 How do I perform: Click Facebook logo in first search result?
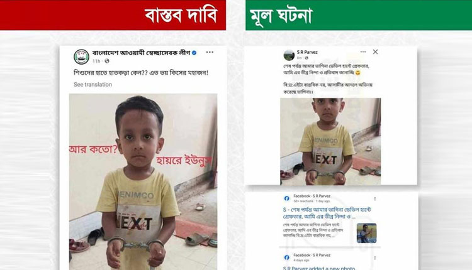(286, 198)
